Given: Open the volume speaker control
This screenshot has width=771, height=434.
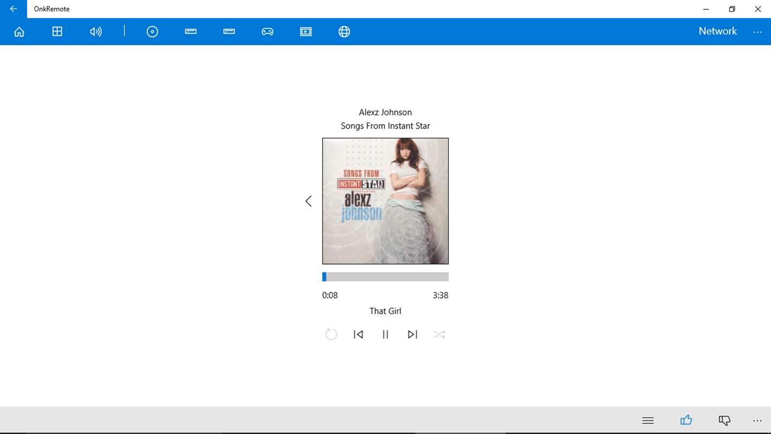Looking at the screenshot, I should coord(96,32).
